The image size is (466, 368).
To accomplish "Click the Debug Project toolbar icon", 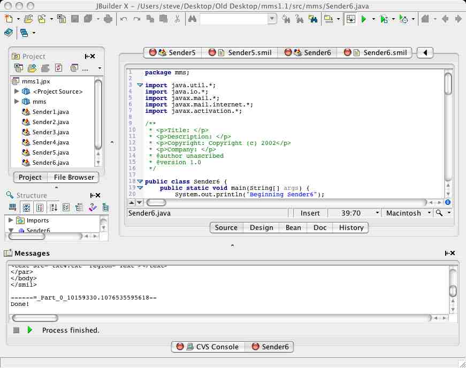I will click(x=384, y=19).
